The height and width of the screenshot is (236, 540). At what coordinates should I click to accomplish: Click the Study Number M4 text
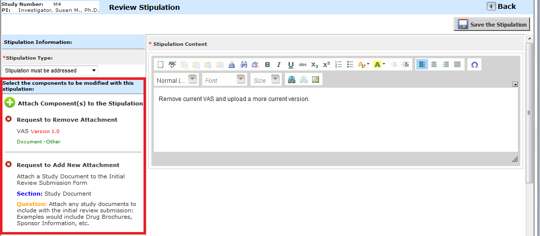point(32,4)
